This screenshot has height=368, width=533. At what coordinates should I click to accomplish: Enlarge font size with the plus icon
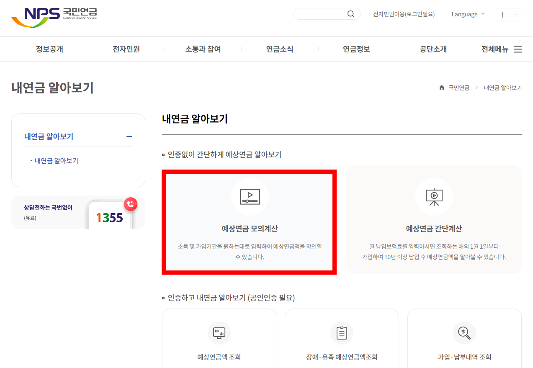coord(502,14)
